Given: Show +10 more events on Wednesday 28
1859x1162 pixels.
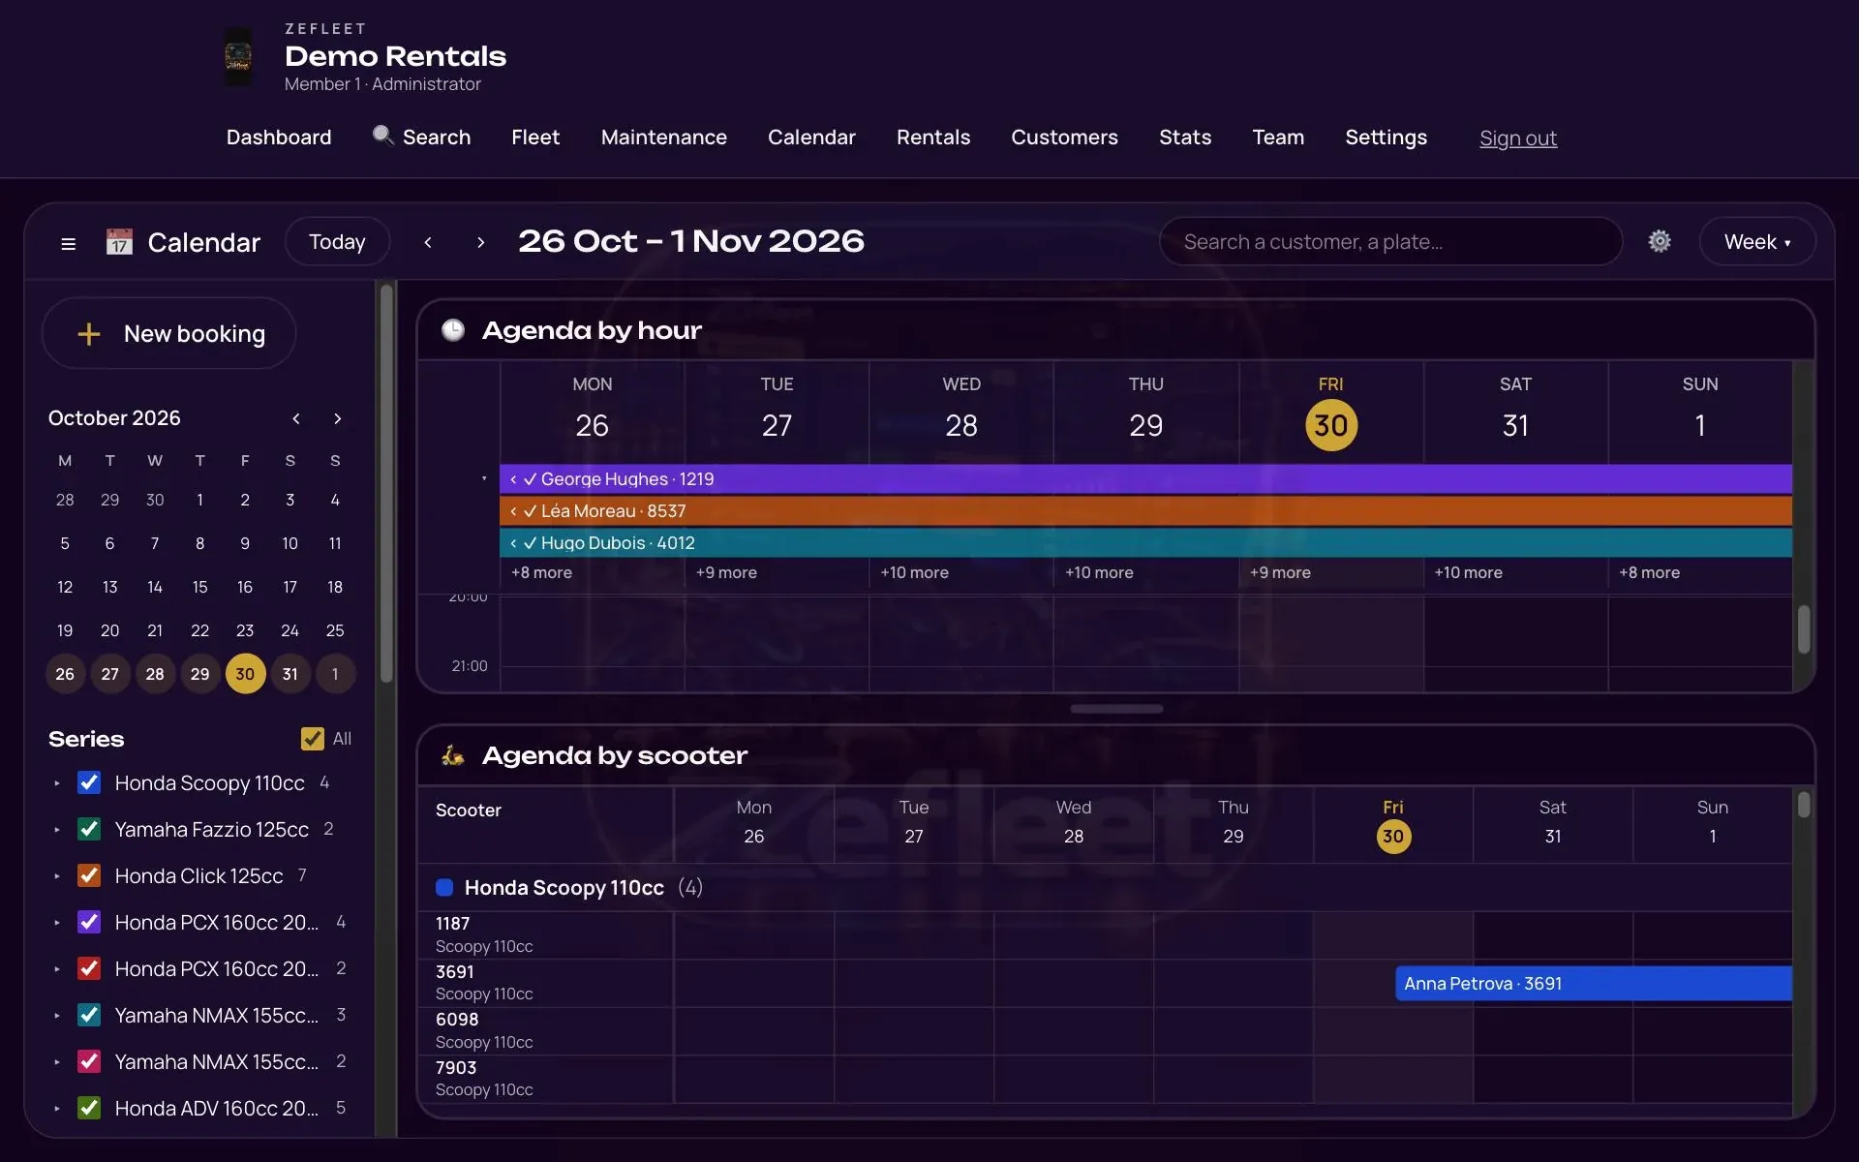Looking at the screenshot, I should (x=914, y=573).
